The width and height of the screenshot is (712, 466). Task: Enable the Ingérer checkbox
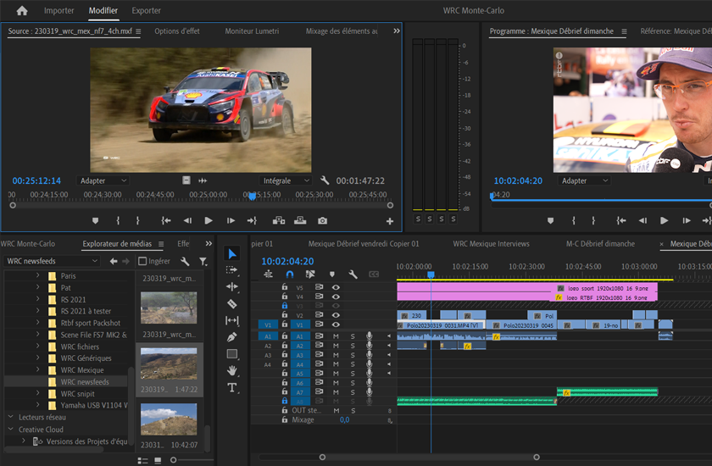142,261
